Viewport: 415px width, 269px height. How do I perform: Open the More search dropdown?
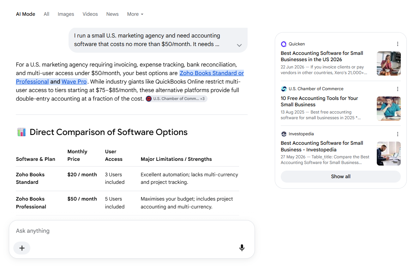[135, 14]
